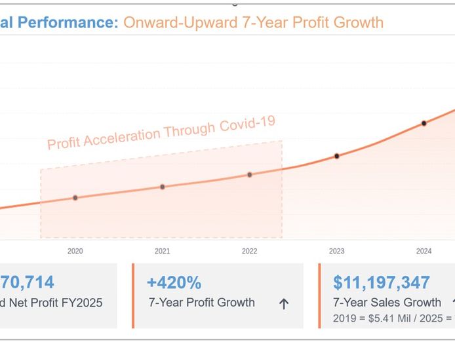Click the Onward-Upward 7-Year Profit Growth title
Image resolution: width=455 pixels, height=342 pixels.
[253, 22]
